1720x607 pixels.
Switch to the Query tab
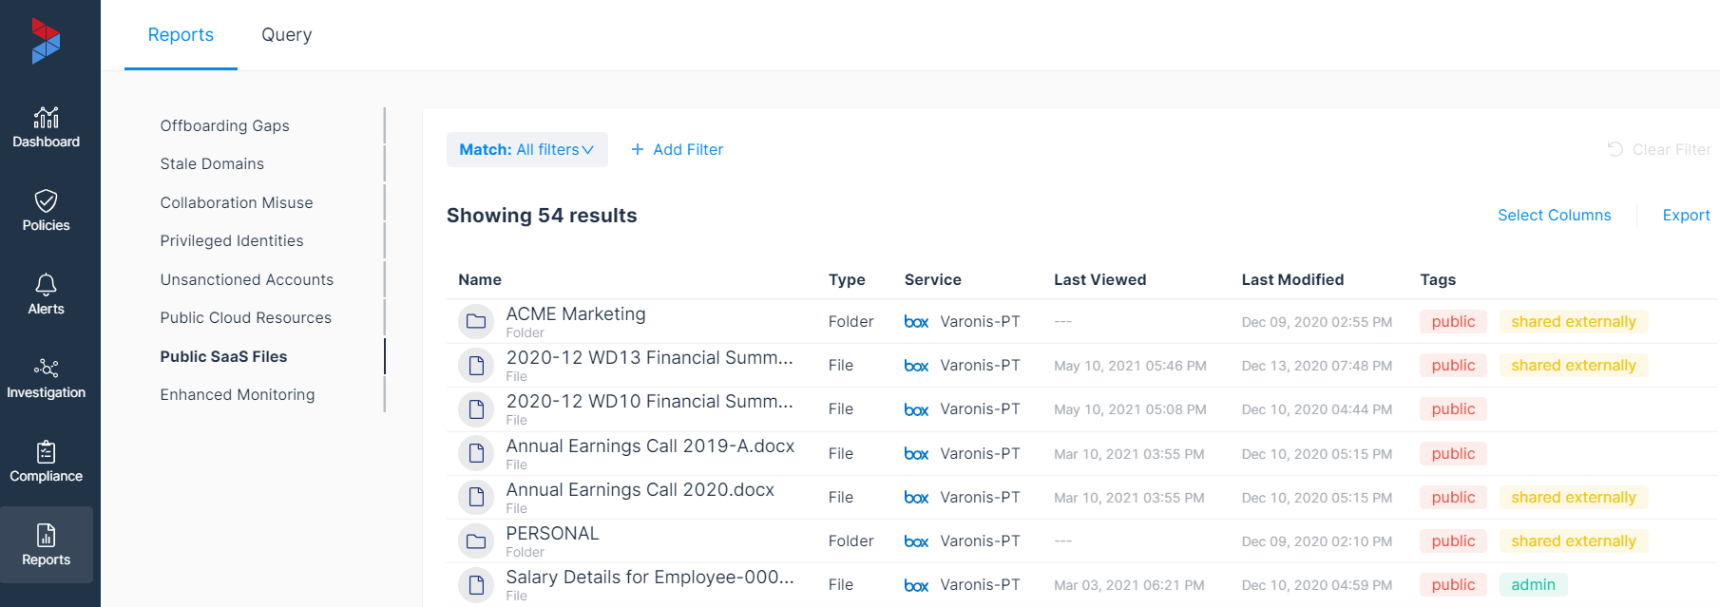point(286,35)
